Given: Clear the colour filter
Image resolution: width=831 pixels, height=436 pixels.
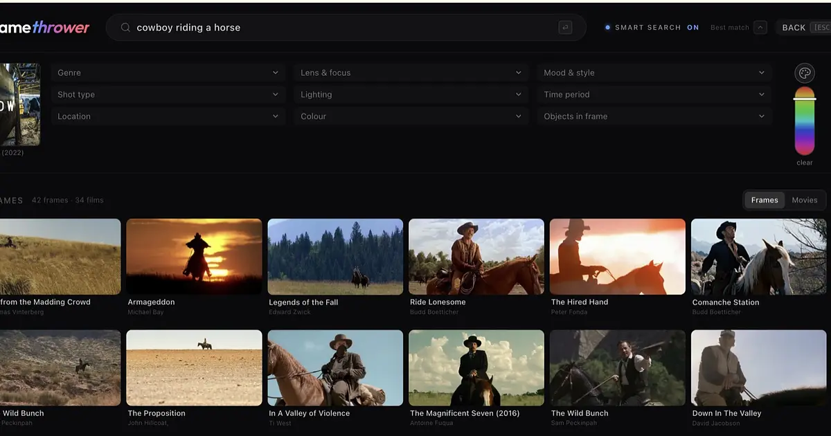Looking at the screenshot, I should 805,163.
